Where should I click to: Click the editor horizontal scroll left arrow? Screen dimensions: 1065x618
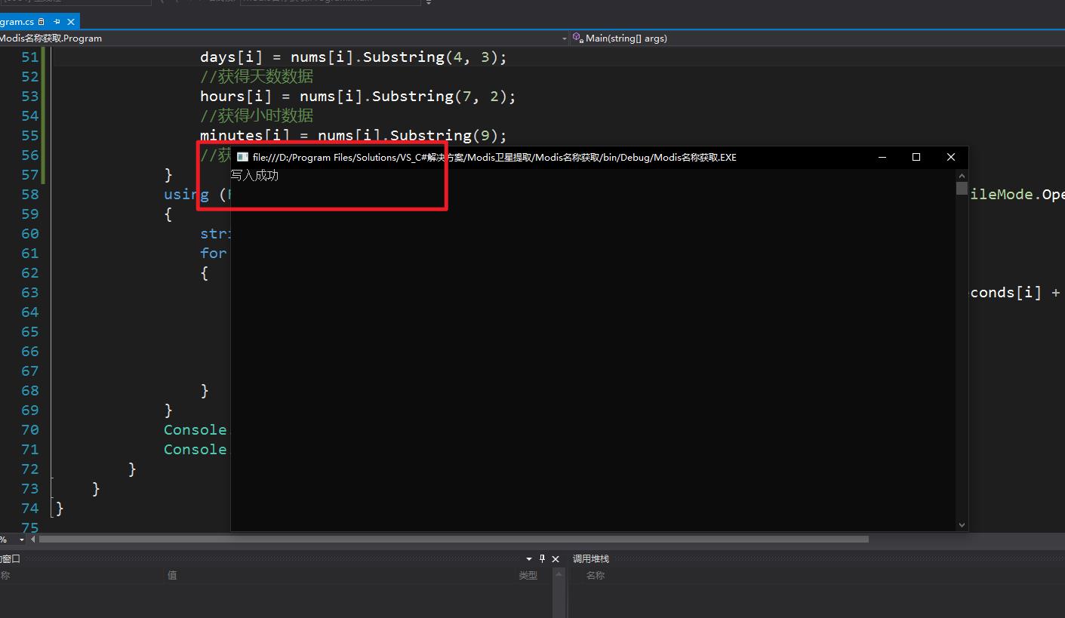[x=32, y=540]
